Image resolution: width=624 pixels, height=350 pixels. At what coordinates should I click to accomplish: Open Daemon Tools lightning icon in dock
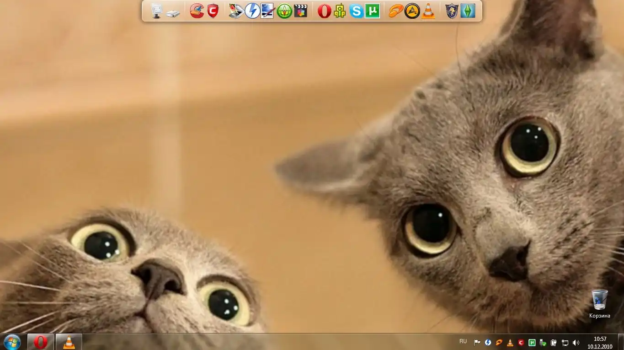pos(252,11)
